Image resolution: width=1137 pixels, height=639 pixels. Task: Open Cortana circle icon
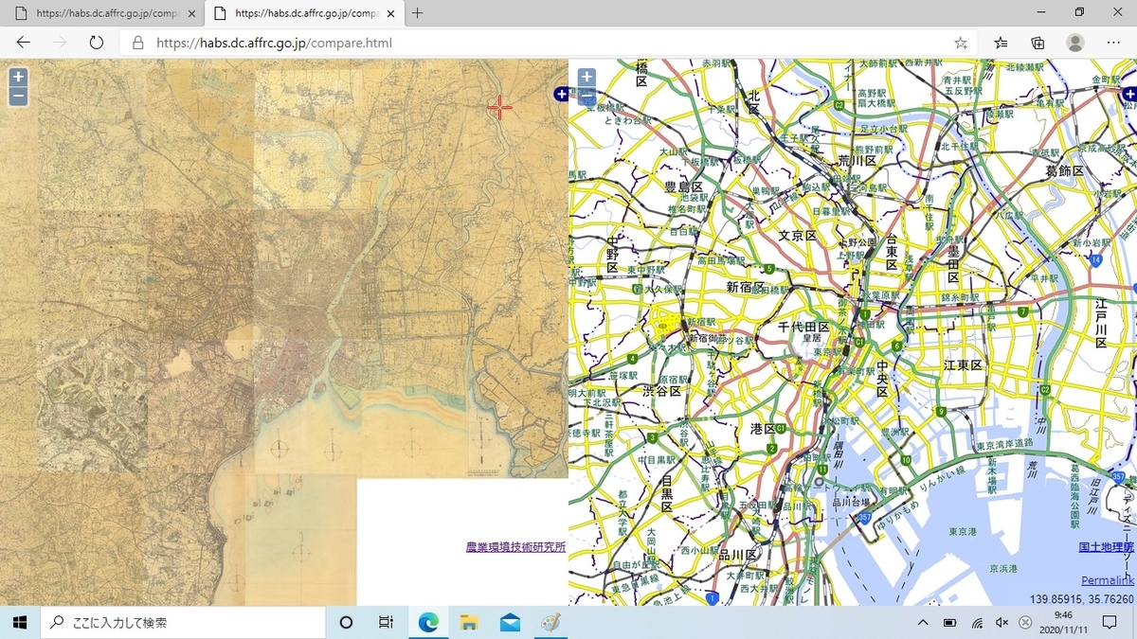346,622
